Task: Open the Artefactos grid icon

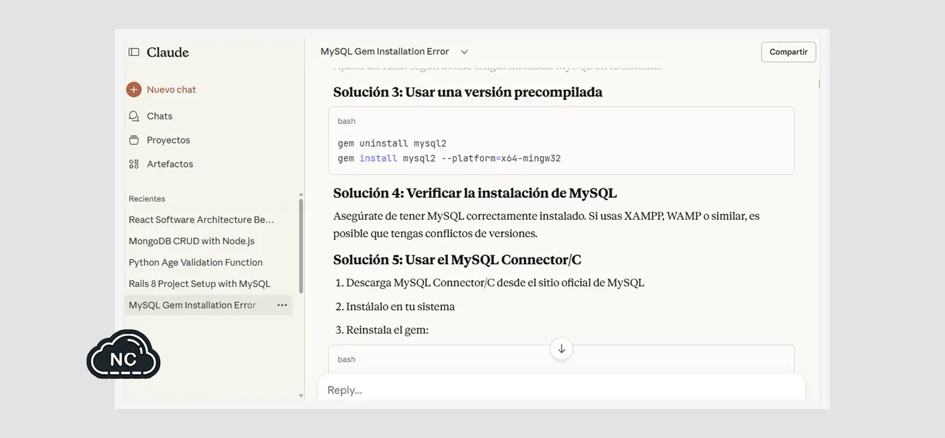Action: click(x=134, y=164)
